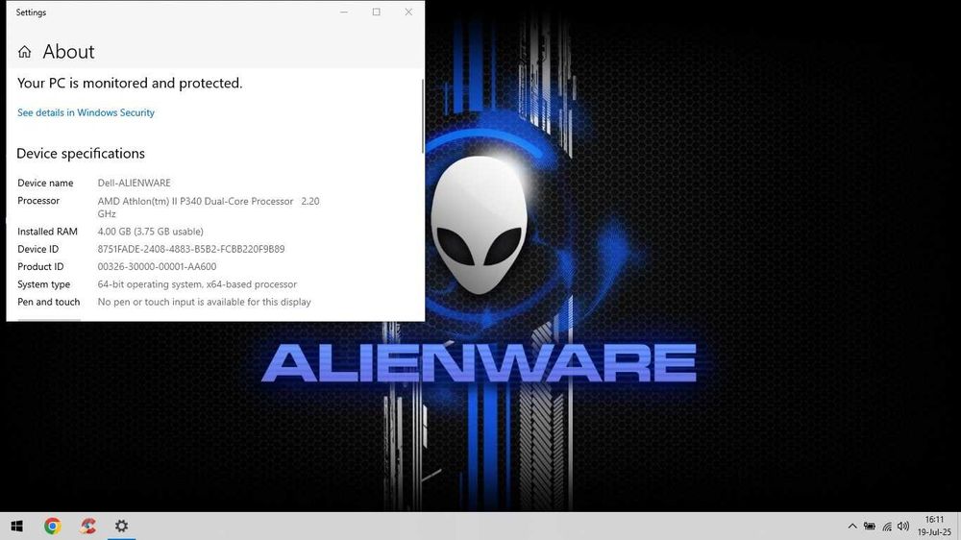
Task: Click the Processor label
Action: click(38, 201)
